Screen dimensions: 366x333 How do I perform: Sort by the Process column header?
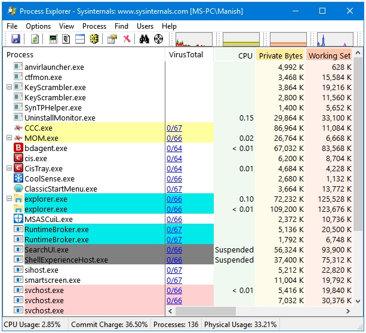pyautogui.click(x=84, y=55)
